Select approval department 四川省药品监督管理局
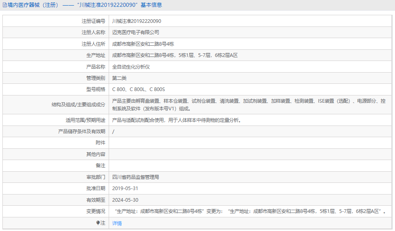Viewport: 395px width, 231px height. coord(136,177)
